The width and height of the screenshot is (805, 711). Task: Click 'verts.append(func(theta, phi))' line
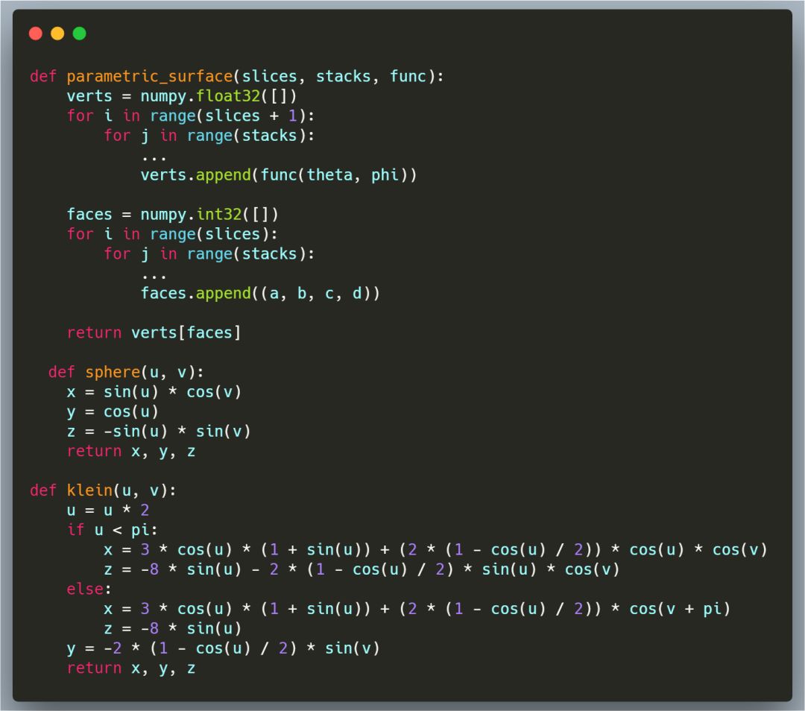click(x=279, y=175)
